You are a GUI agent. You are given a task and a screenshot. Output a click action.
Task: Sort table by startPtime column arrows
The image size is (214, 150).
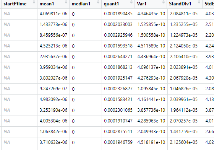34,2
